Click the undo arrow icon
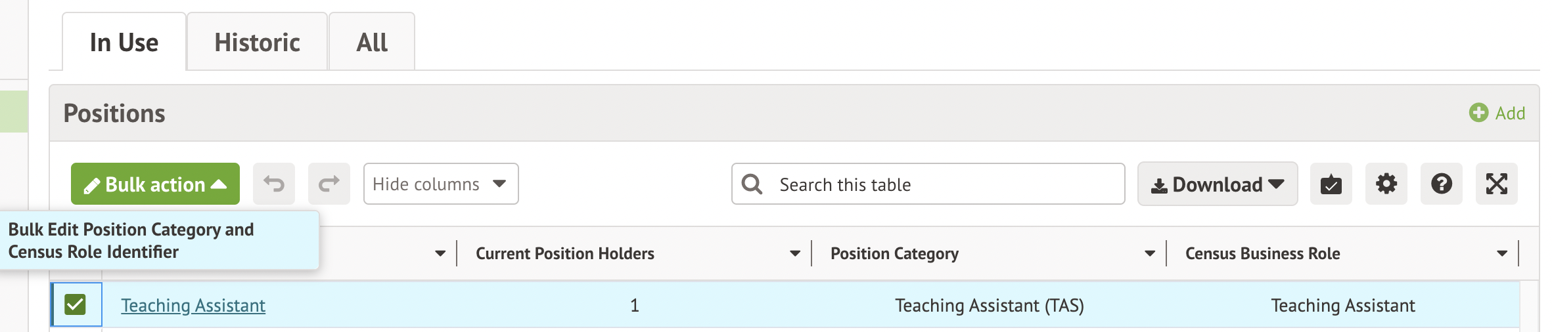Image resolution: width=1552 pixels, height=332 pixels. coord(274,184)
